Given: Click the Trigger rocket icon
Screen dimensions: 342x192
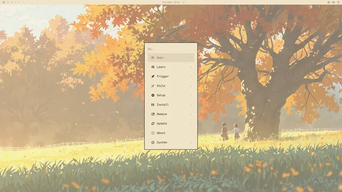Looking at the screenshot, I should [153, 76].
